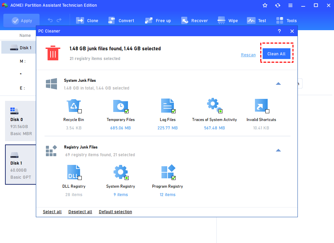The height and width of the screenshot is (243, 334).
Task: Click the Invalid Shortcuts icon
Action: tap(261, 105)
